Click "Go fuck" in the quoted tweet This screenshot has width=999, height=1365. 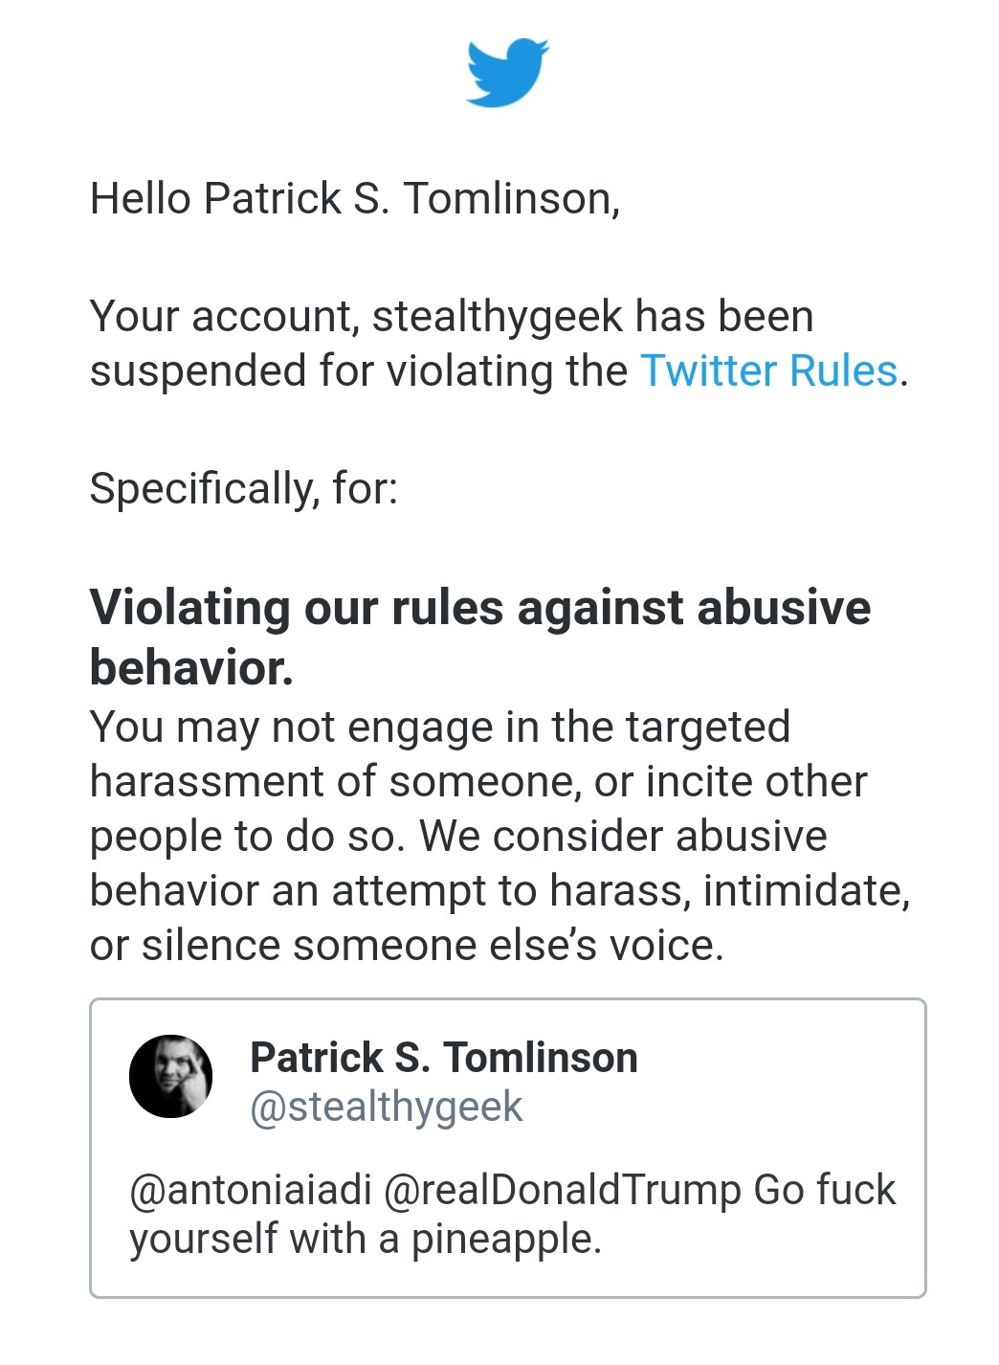[x=824, y=1190]
